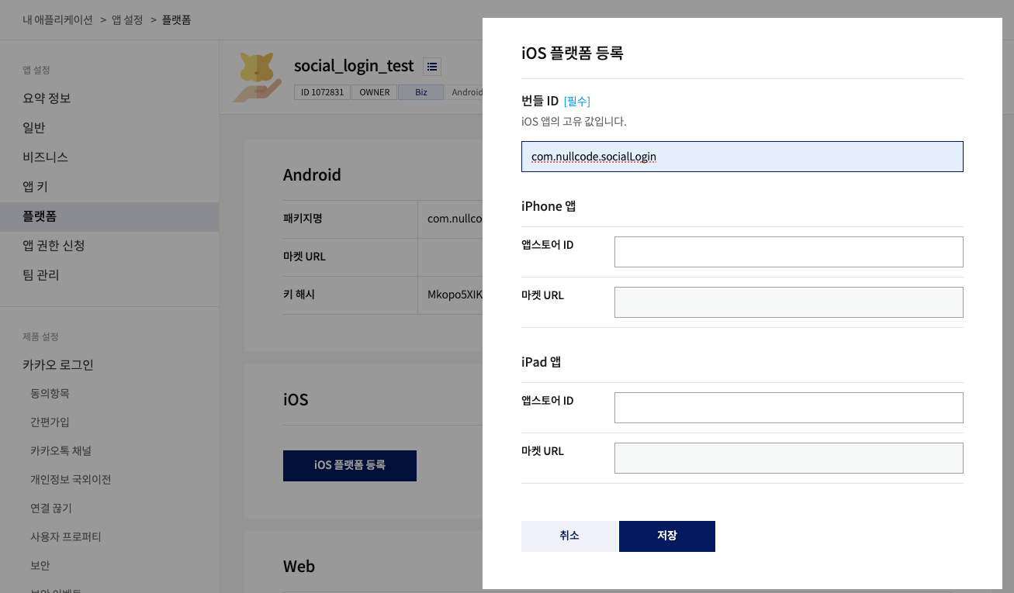The width and height of the screenshot is (1014, 593).
Task: Save with the 저장 button
Action: click(x=667, y=536)
